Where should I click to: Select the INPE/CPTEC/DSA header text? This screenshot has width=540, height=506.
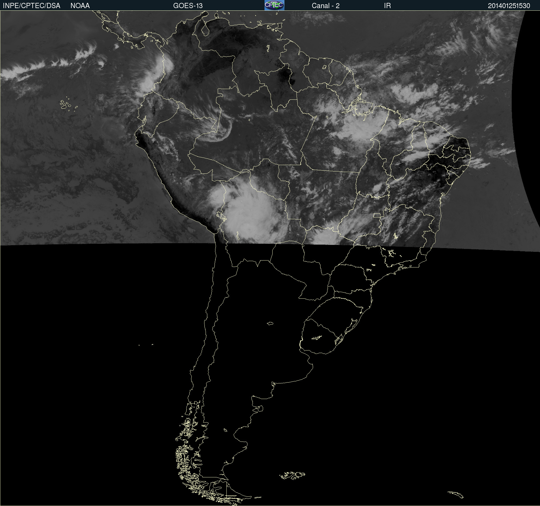31,6
